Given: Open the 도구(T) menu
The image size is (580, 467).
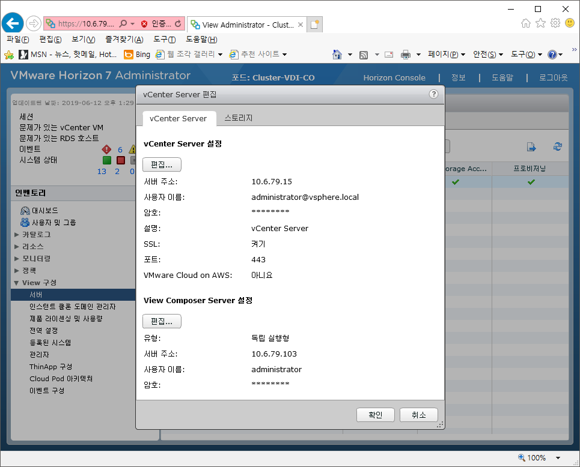Looking at the screenshot, I should [x=165, y=39].
